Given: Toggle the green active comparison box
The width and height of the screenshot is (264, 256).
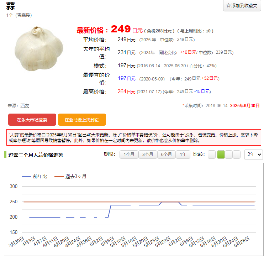Looking at the screenshot, I should (x=221, y=155).
